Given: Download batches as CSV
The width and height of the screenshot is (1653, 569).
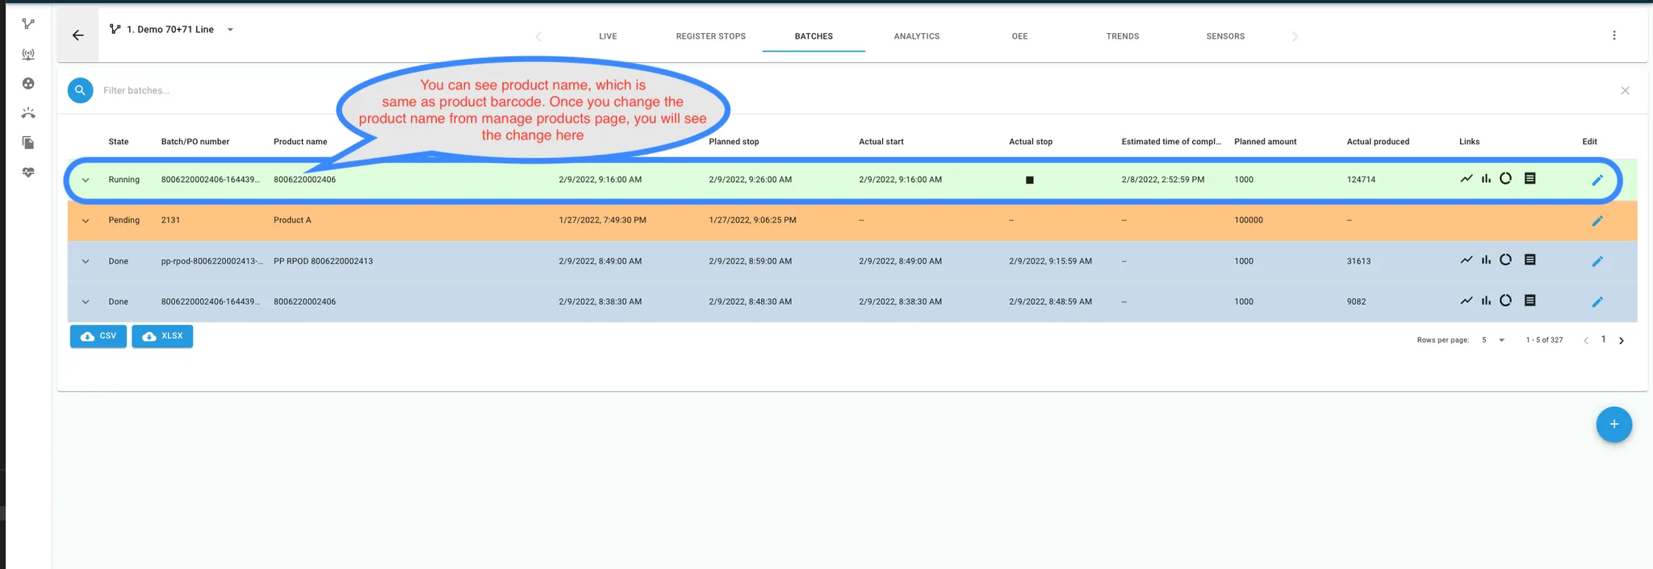Looking at the screenshot, I should coord(98,336).
